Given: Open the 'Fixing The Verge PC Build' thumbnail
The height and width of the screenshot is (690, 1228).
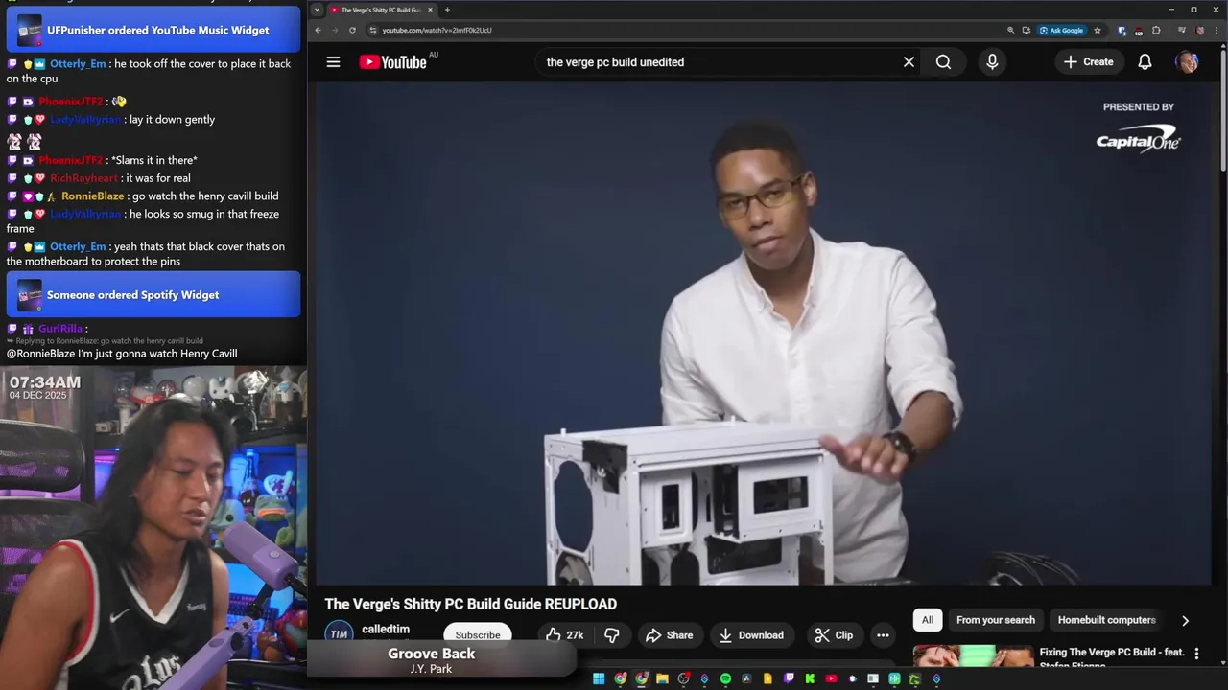Looking at the screenshot, I should point(973,655).
